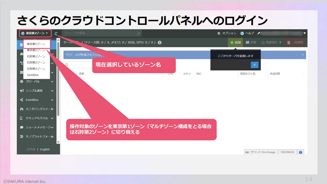
Task: Click the globe icon for グローバル
Action: [22, 81]
